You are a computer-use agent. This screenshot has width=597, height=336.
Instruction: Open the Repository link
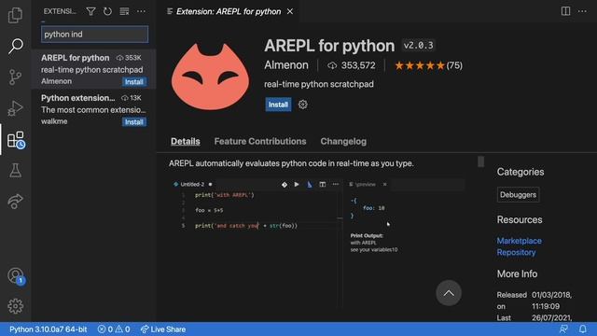click(516, 252)
